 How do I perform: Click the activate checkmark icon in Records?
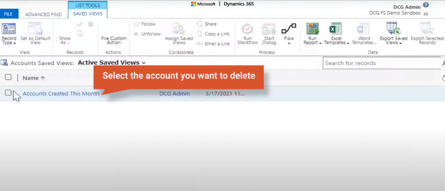coord(80,24)
